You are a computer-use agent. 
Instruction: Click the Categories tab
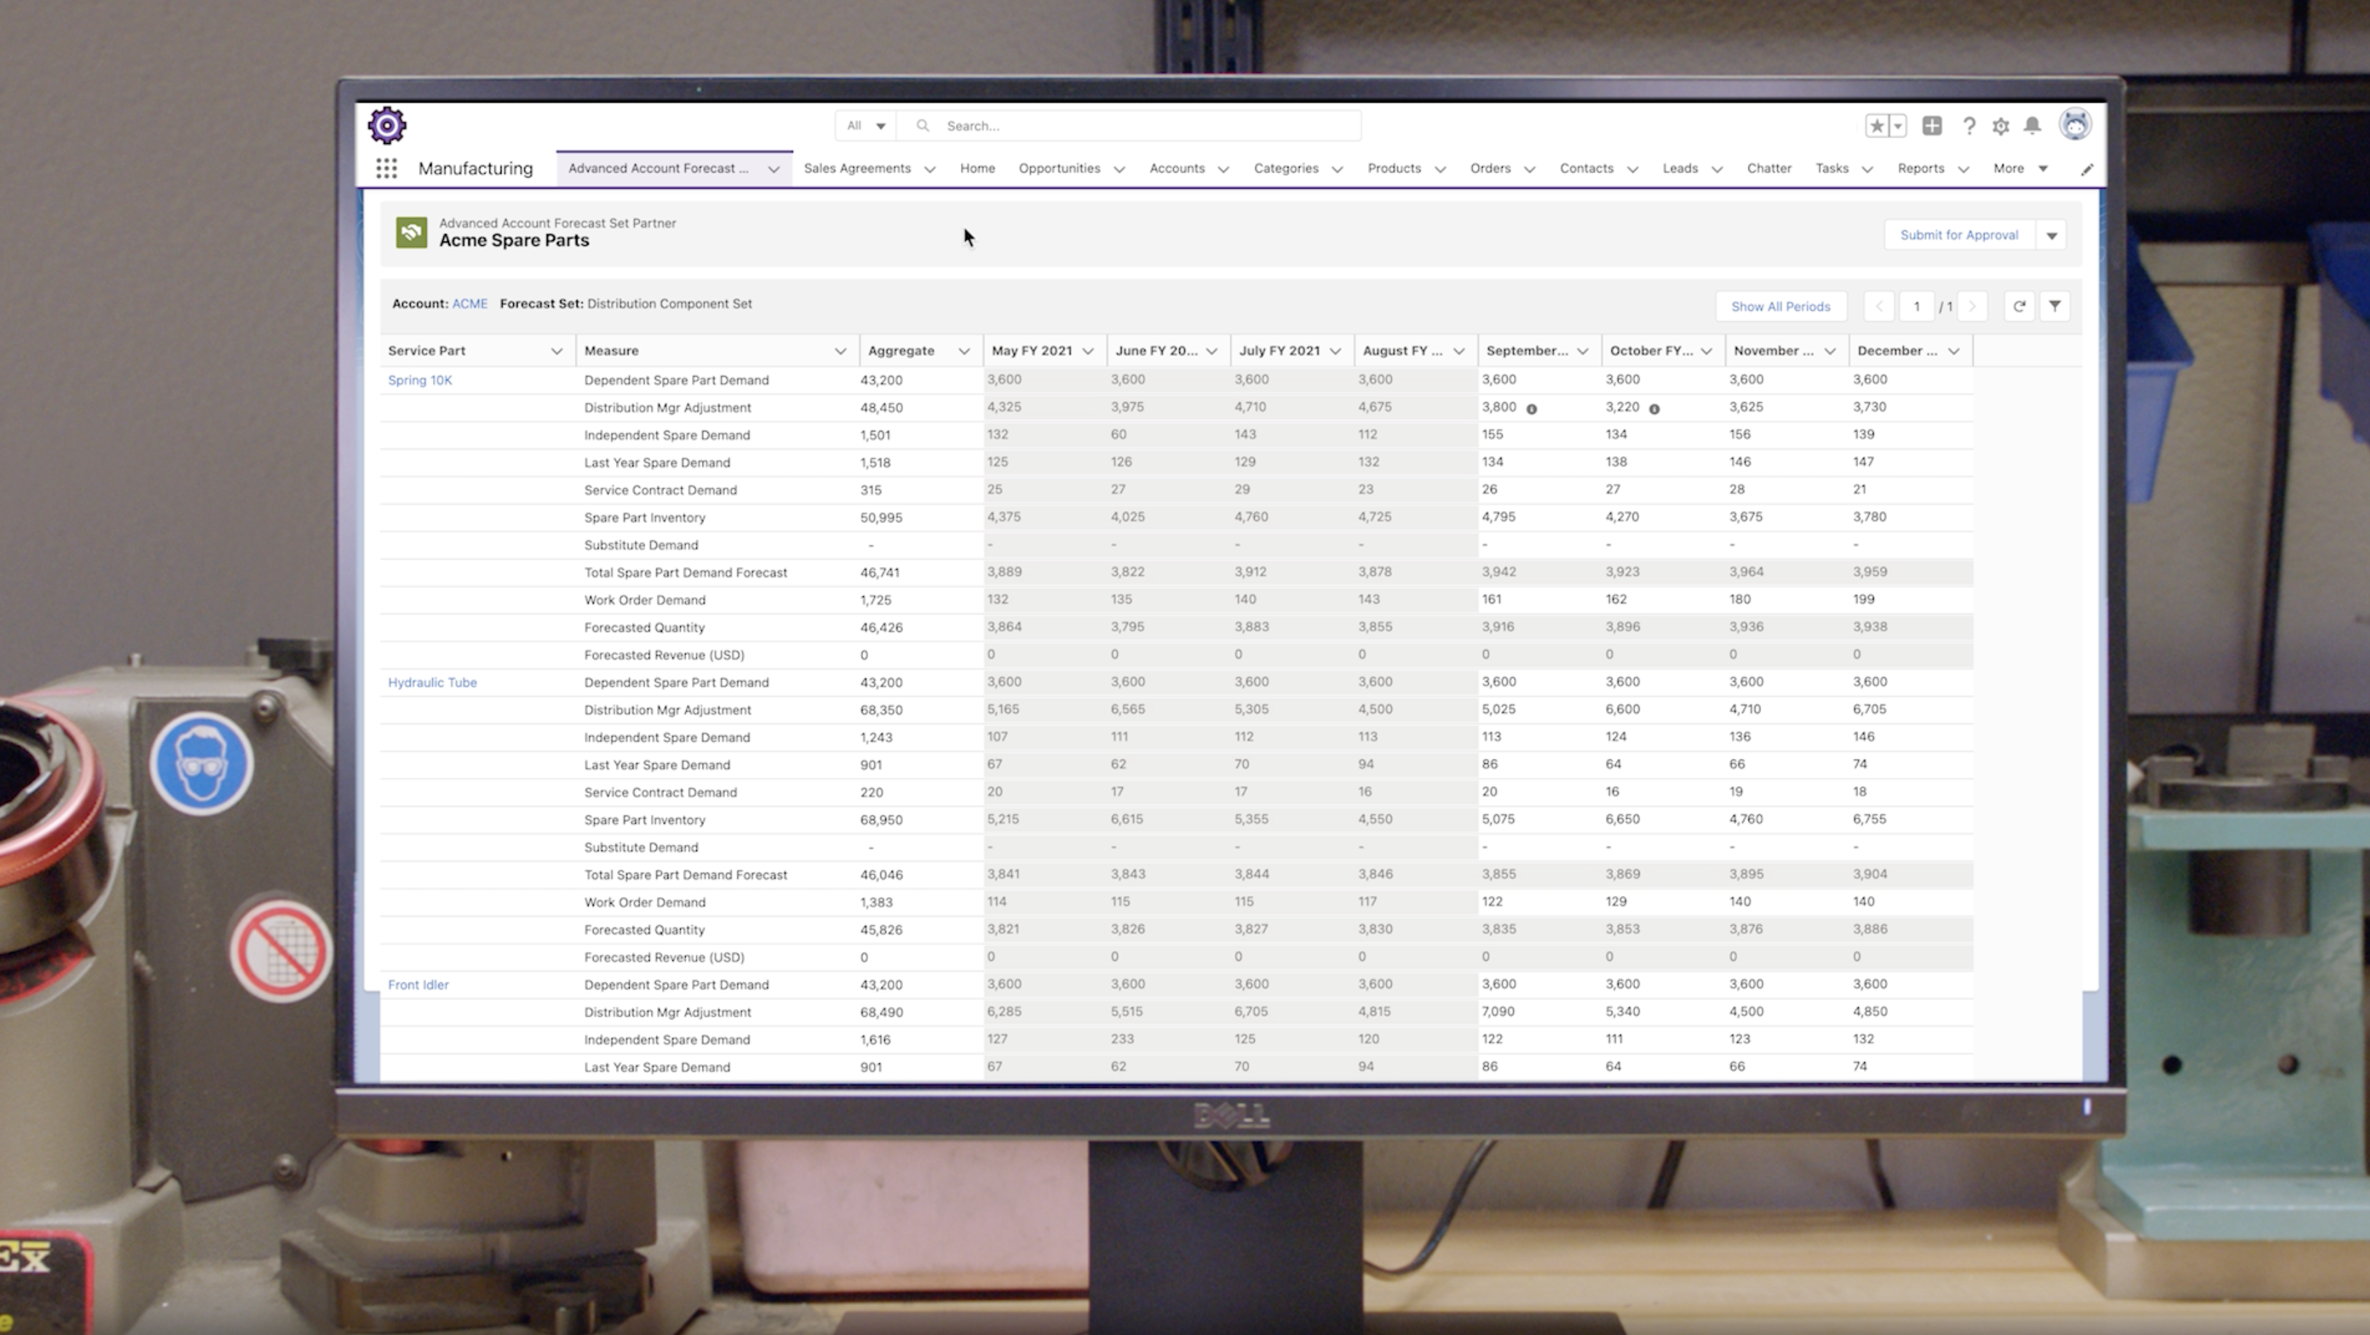pyautogui.click(x=1286, y=168)
